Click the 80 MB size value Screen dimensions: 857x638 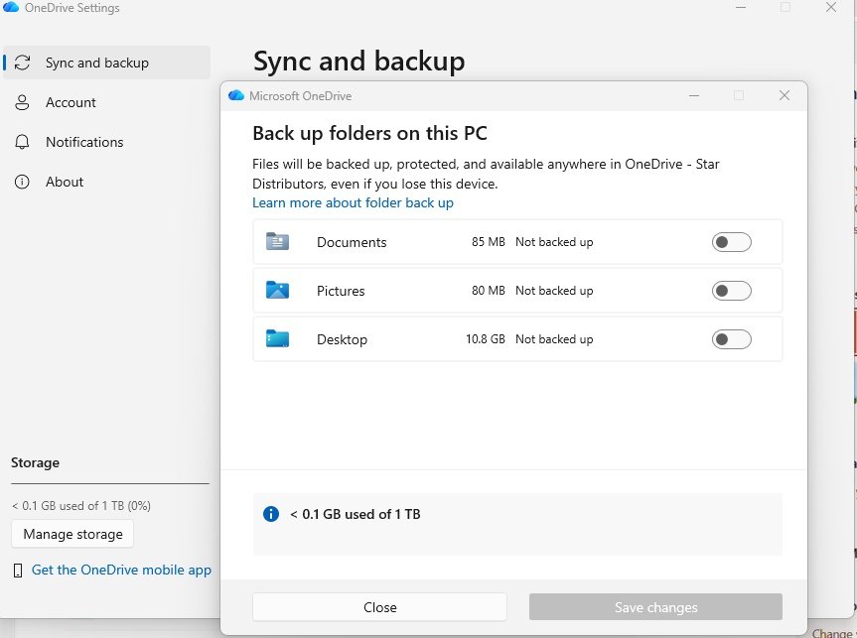pos(488,291)
